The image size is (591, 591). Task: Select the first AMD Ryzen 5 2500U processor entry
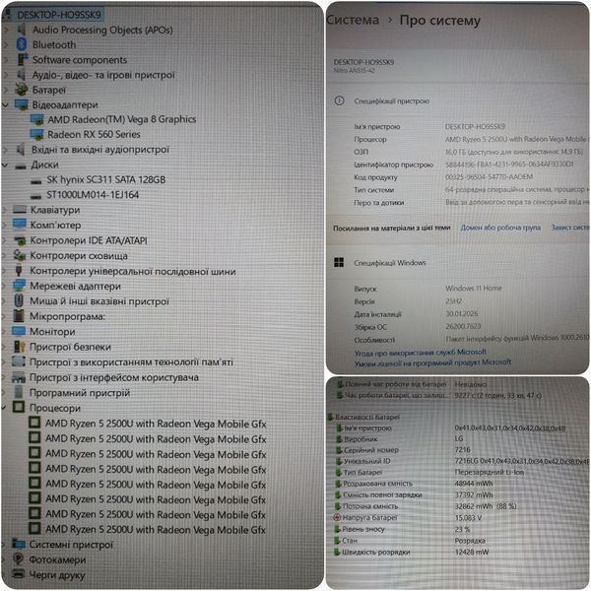tap(156, 424)
